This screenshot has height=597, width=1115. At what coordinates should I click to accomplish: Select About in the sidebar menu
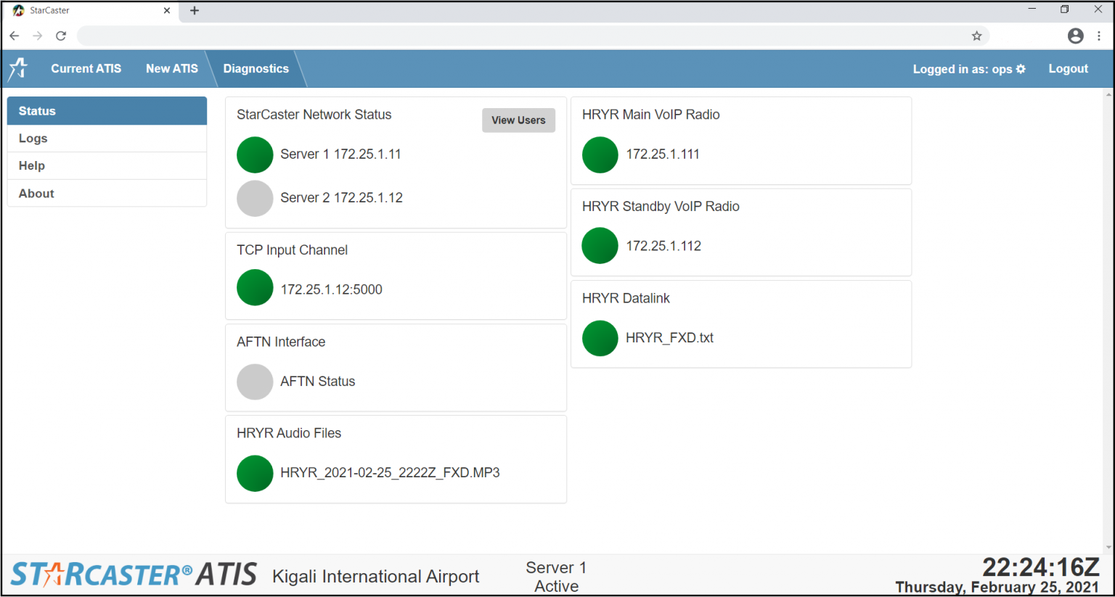36,194
